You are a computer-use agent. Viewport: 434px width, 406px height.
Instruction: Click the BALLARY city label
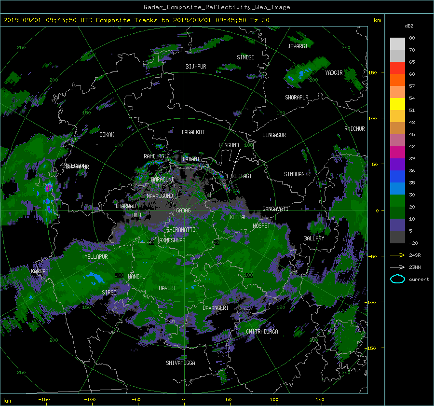[x=314, y=238]
